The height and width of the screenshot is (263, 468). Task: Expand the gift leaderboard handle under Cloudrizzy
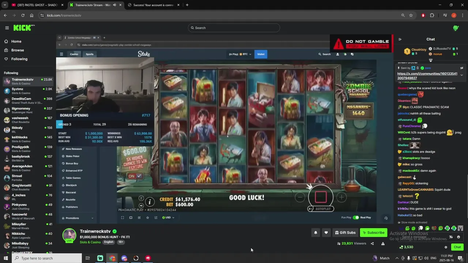pyautogui.click(x=431, y=60)
